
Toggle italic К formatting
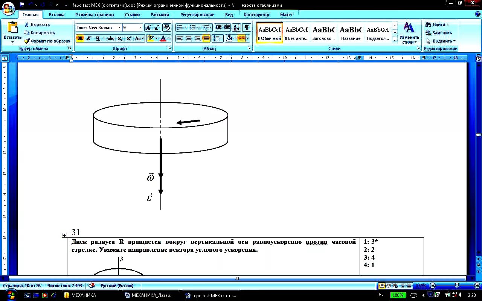(88, 38)
